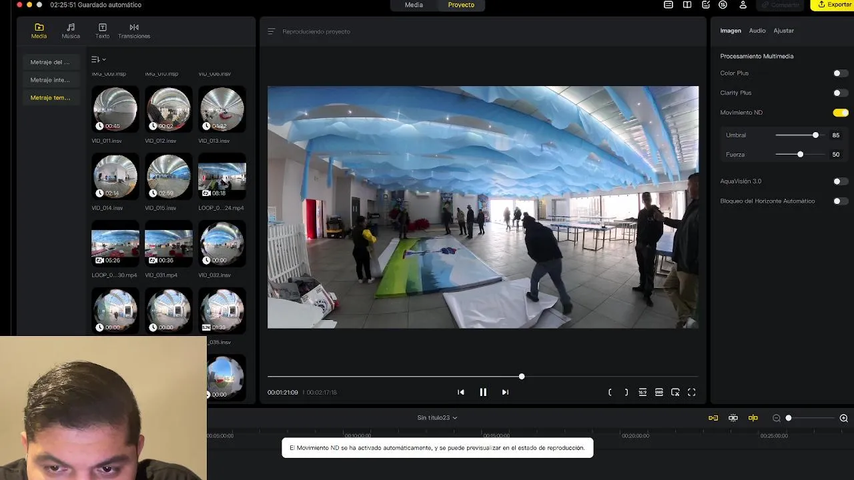Click the white magnetic link timeline icon
This screenshot has width=854, height=480.
click(x=733, y=418)
